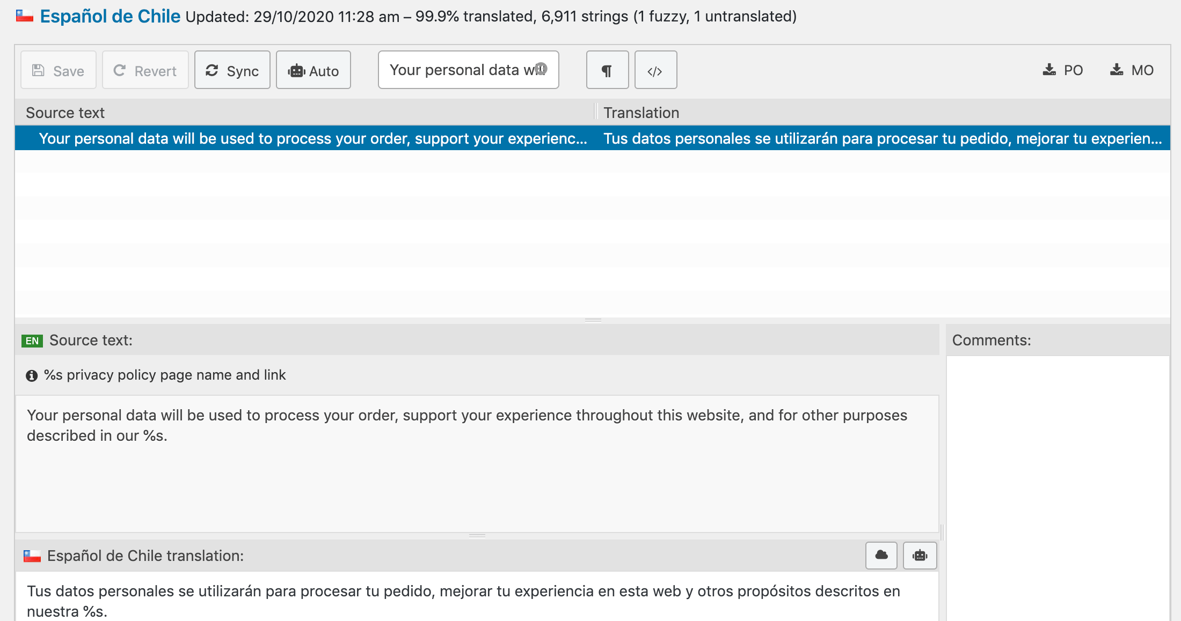Click the cloud suggestion icon
This screenshot has height=621, width=1181.
click(881, 556)
